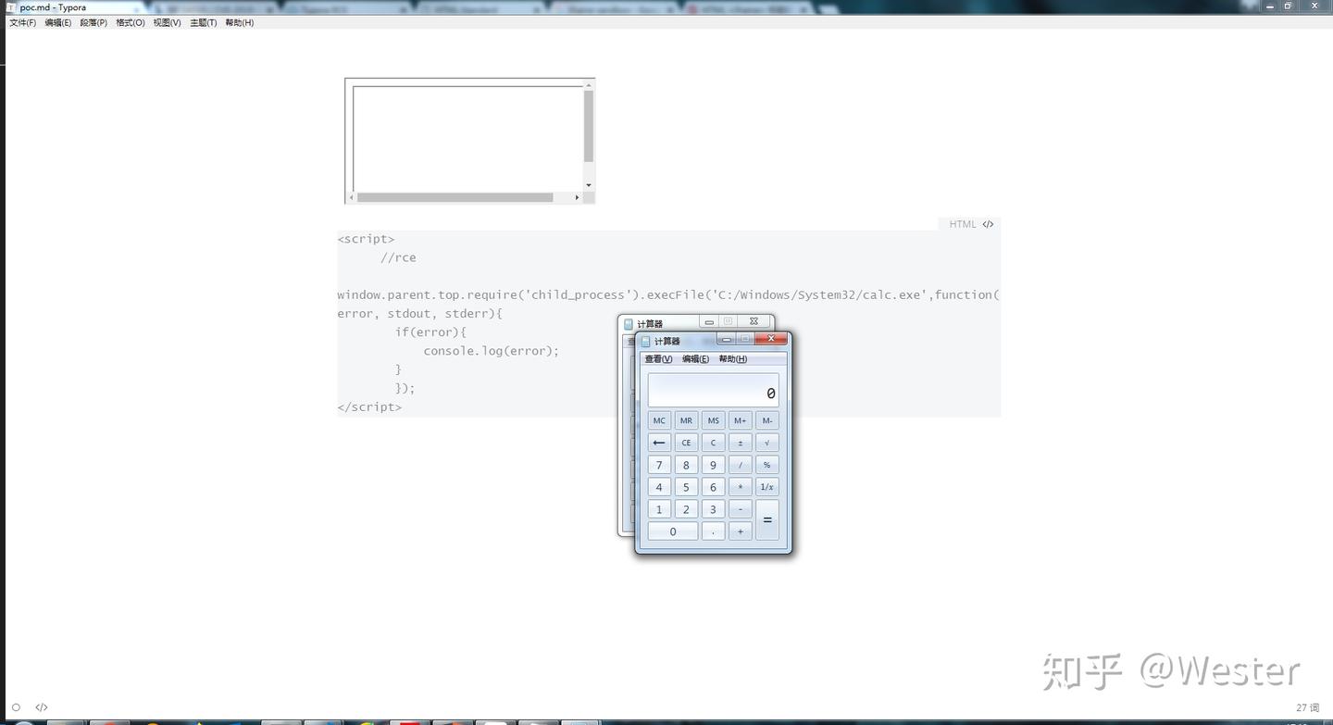Click the M- calculator button
Screen dimensions: 1333x725
click(766, 420)
